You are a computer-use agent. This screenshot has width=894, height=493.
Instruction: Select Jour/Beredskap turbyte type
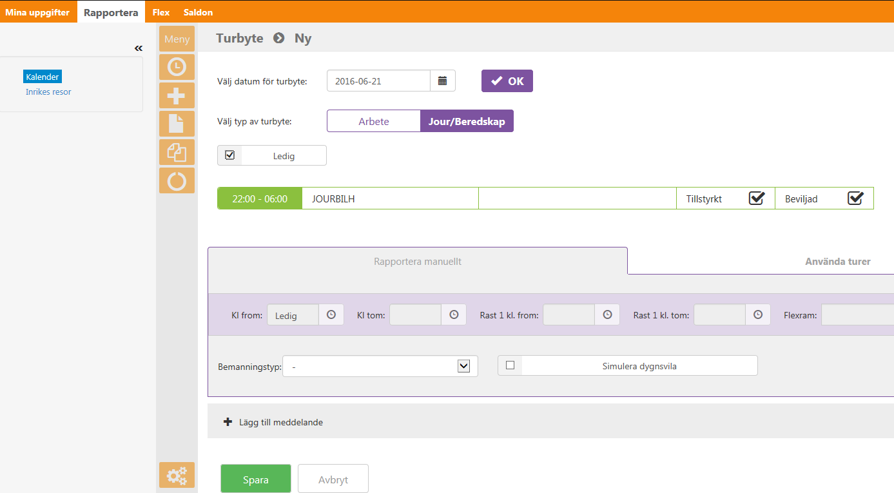coord(467,121)
